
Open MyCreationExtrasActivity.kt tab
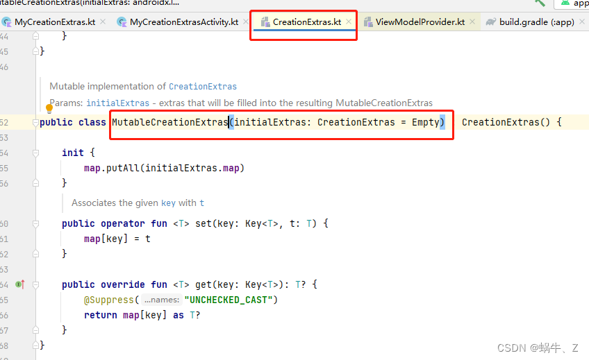pos(183,22)
